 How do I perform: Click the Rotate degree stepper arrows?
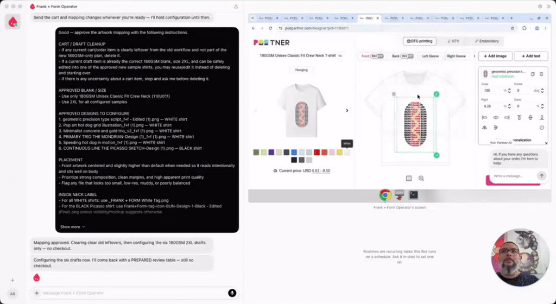click(x=542, y=91)
